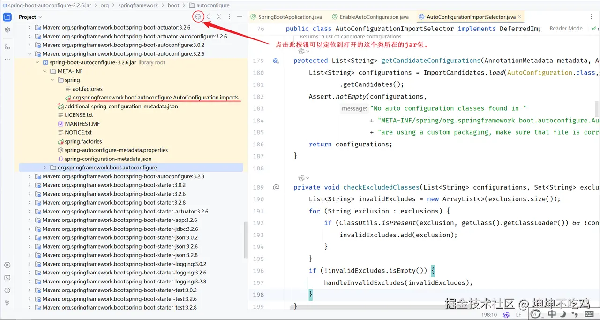Expand Maven spring-boot-starter-aop:3.2.6 node
The image size is (600, 320).
[x=30, y=220]
